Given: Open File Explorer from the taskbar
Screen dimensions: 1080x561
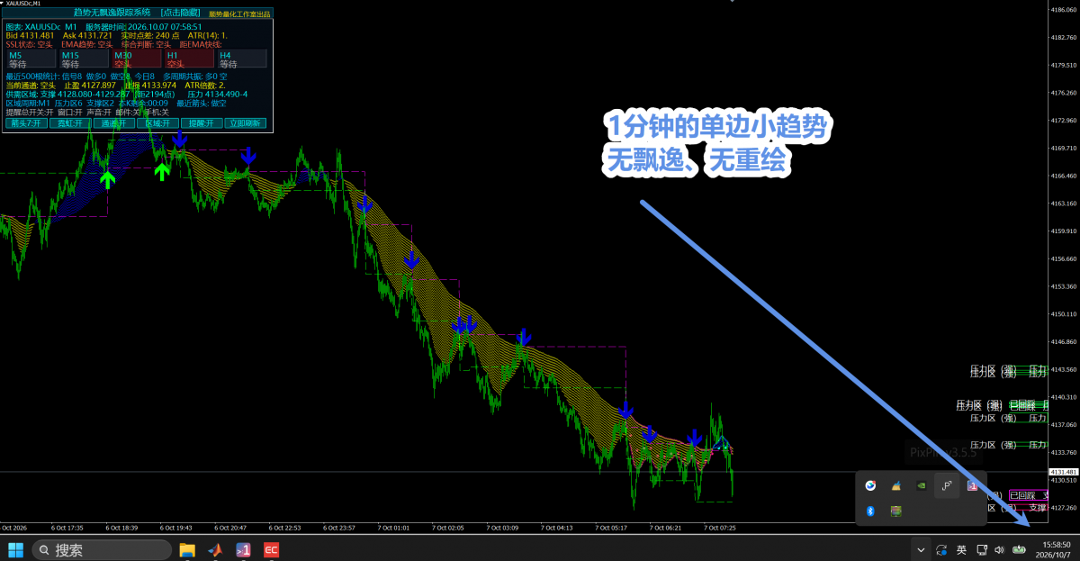Looking at the screenshot, I should pyautogui.click(x=188, y=549).
